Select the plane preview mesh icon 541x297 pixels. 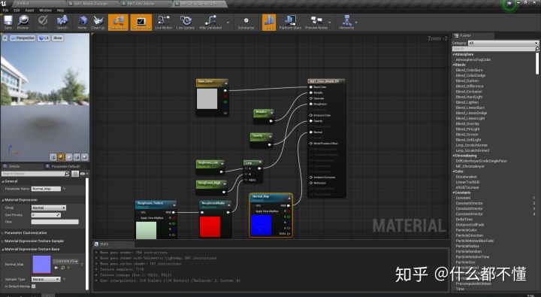[x=69, y=157]
